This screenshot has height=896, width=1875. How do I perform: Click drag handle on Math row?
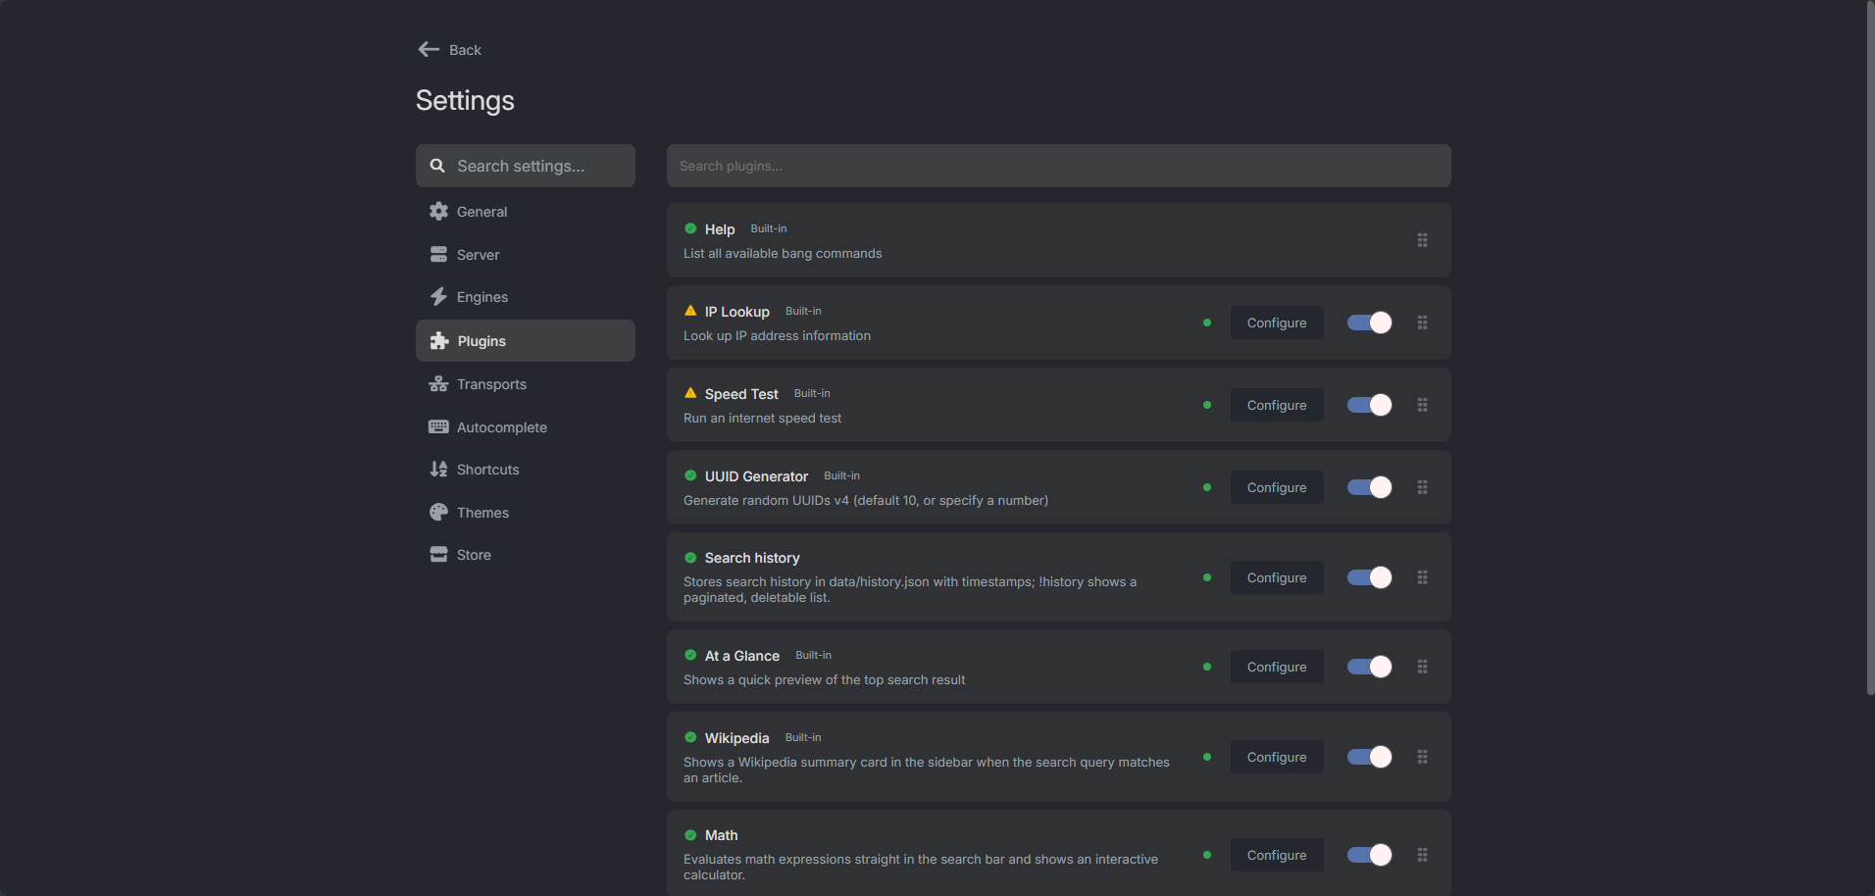1422,855
